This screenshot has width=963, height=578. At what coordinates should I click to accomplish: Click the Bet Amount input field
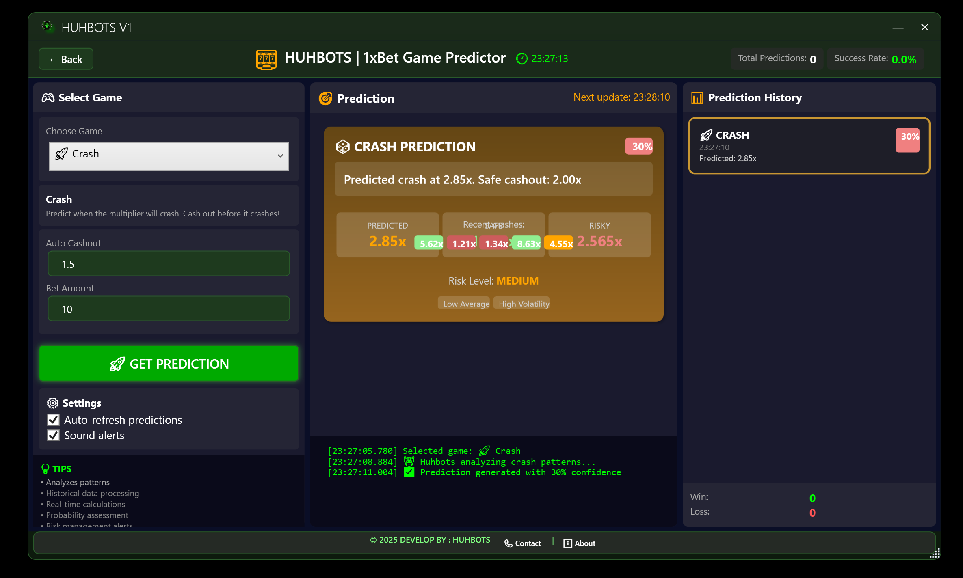169,309
